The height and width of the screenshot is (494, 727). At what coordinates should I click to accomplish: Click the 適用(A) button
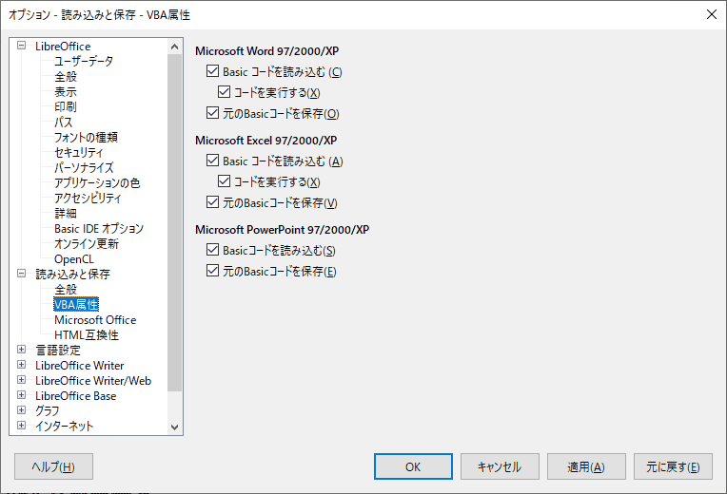(x=586, y=466)
